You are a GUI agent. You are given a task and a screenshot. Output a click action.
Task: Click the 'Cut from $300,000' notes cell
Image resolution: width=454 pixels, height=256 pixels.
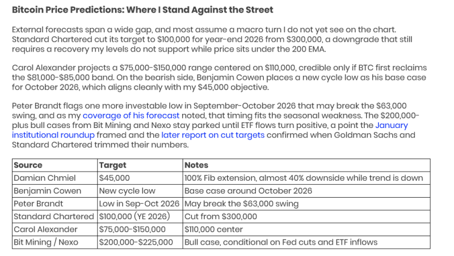(306, 216)
